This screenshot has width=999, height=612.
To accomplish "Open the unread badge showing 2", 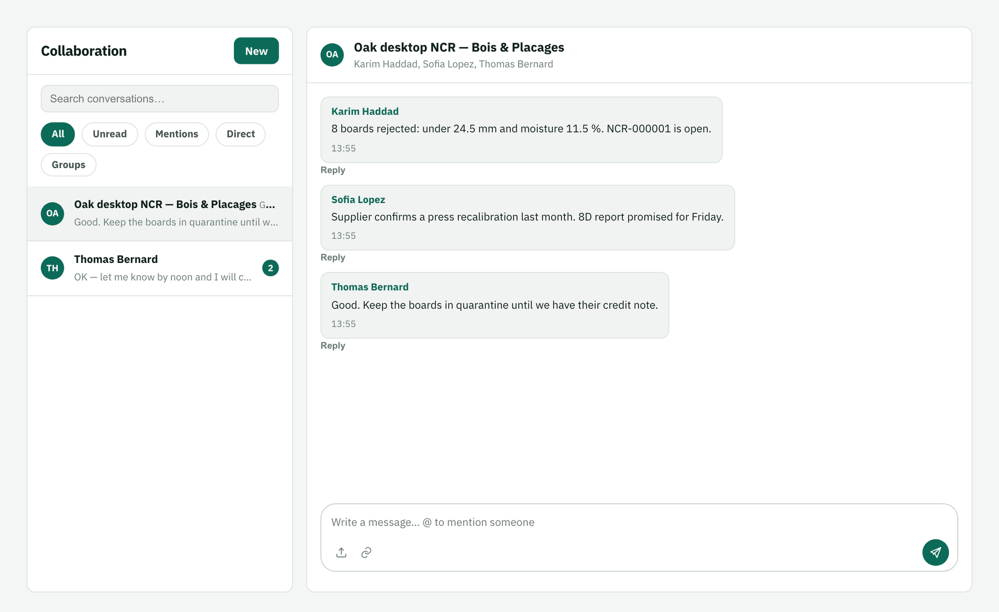I will point(270,268).
